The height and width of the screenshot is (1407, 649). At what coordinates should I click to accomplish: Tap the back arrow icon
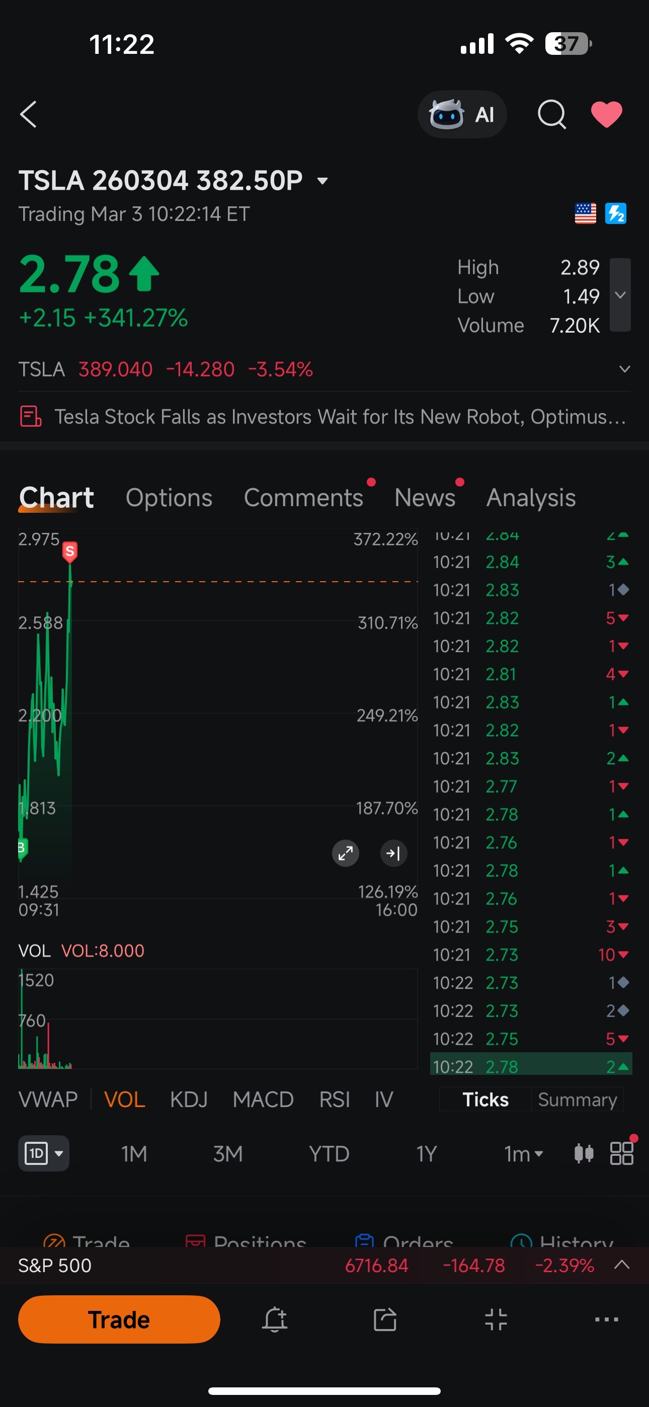(28, 114)
